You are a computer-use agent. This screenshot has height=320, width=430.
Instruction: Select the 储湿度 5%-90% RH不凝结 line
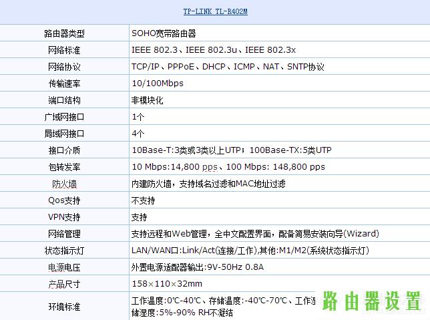coord(182,313)
